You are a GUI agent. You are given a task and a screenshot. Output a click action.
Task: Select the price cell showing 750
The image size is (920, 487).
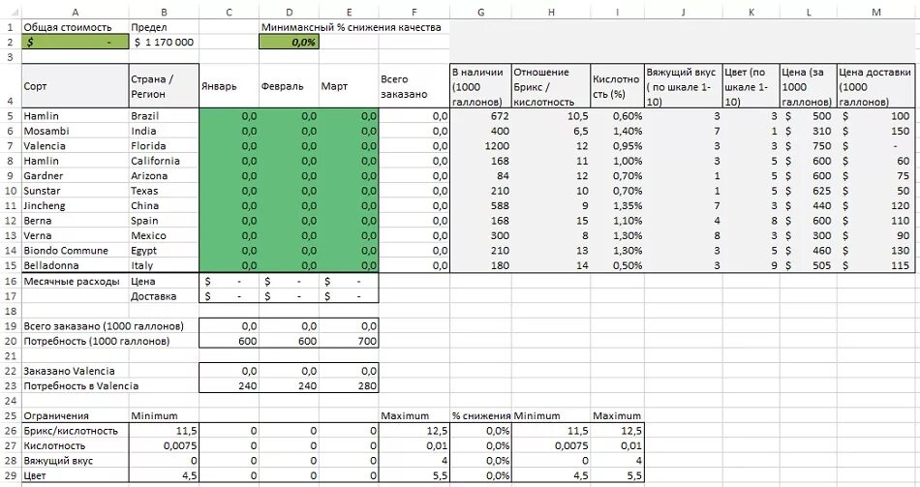[809, 145]
